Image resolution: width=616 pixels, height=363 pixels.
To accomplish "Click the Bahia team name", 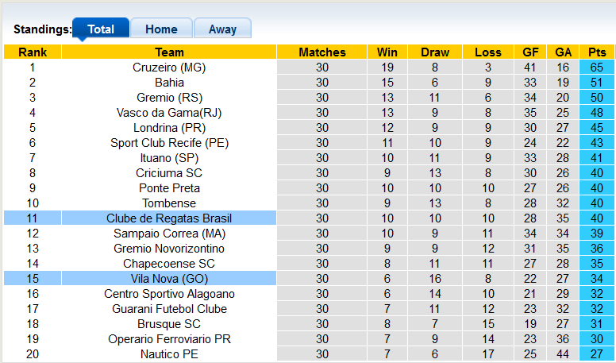I will (x=169, y=83).
